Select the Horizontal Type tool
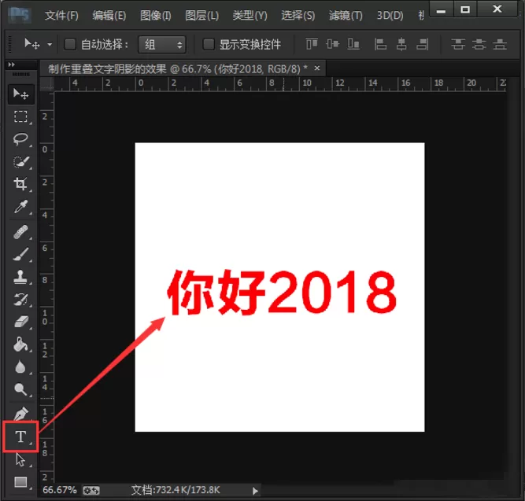This screenshot has height=501, width=525. point(20,437)
